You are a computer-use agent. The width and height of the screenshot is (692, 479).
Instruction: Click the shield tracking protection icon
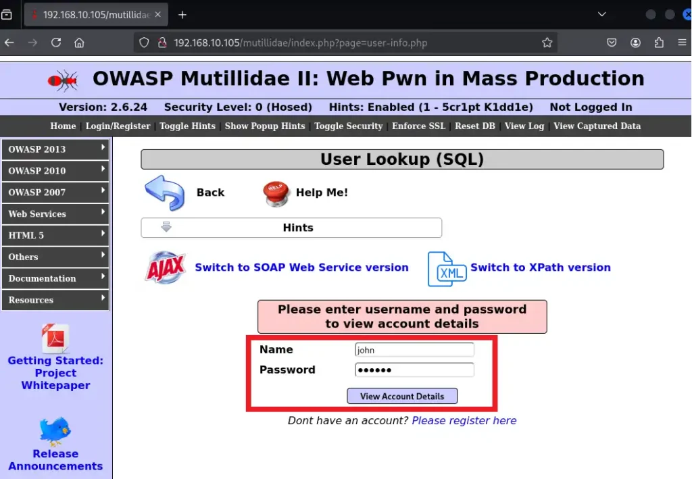click(x=144, y=43)
